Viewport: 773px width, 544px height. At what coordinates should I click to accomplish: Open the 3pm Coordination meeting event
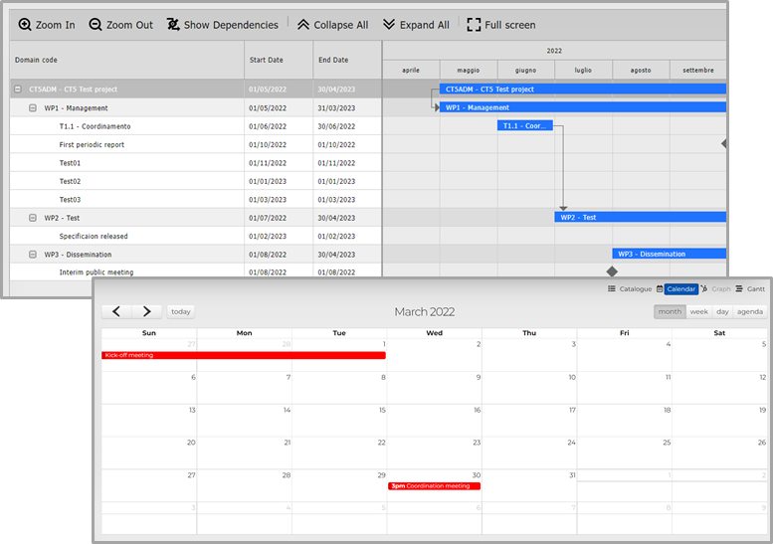coord(434,486)
